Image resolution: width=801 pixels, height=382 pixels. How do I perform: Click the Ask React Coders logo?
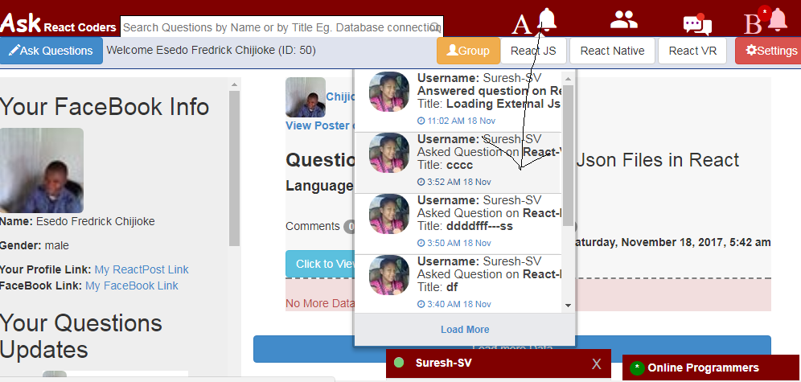tap(58, 23)
